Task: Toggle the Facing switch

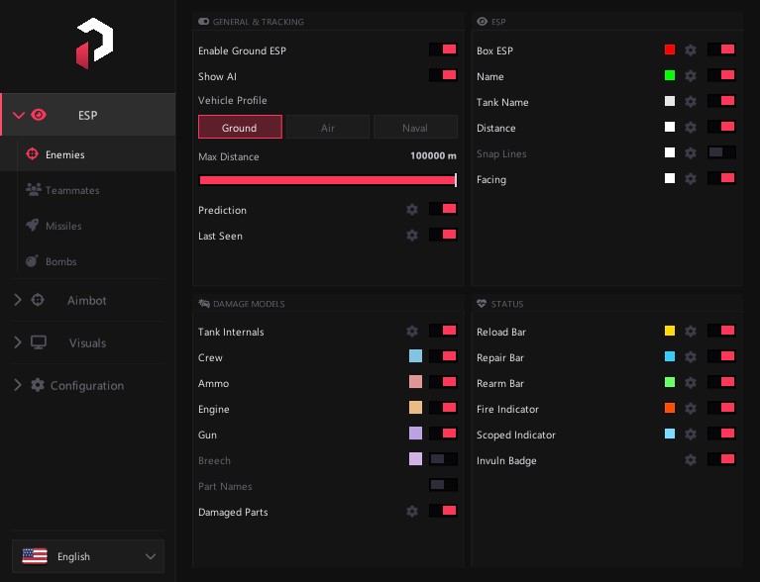Action: pos(721,178)
